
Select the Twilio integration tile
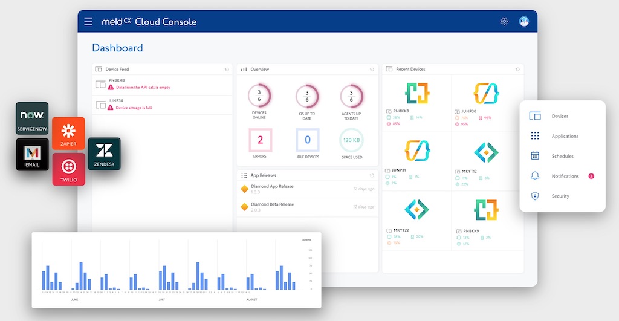coord(68,169)
